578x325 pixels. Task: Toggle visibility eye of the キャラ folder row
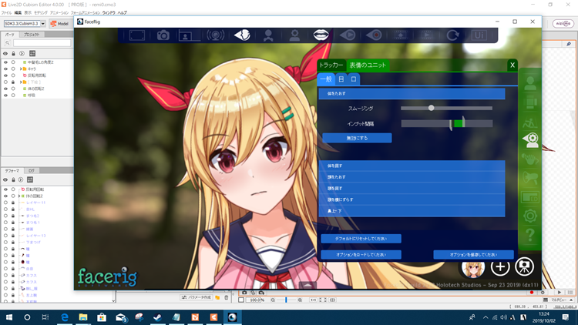[x=5, y=69]
